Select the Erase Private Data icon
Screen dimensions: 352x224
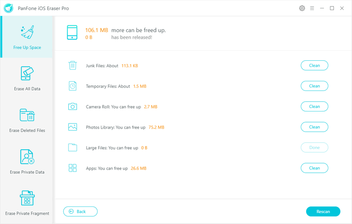coord(27,157)
